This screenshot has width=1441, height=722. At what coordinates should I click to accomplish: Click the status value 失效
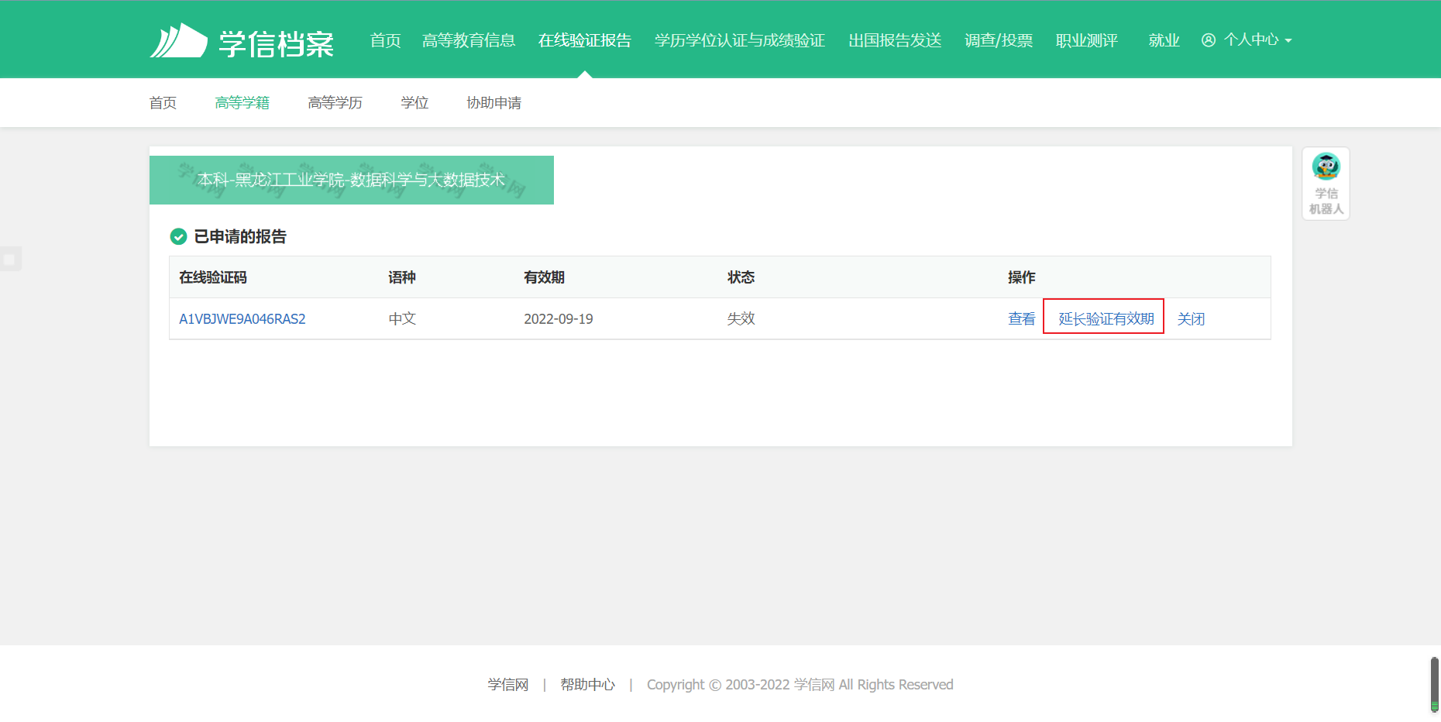[741, 319]
